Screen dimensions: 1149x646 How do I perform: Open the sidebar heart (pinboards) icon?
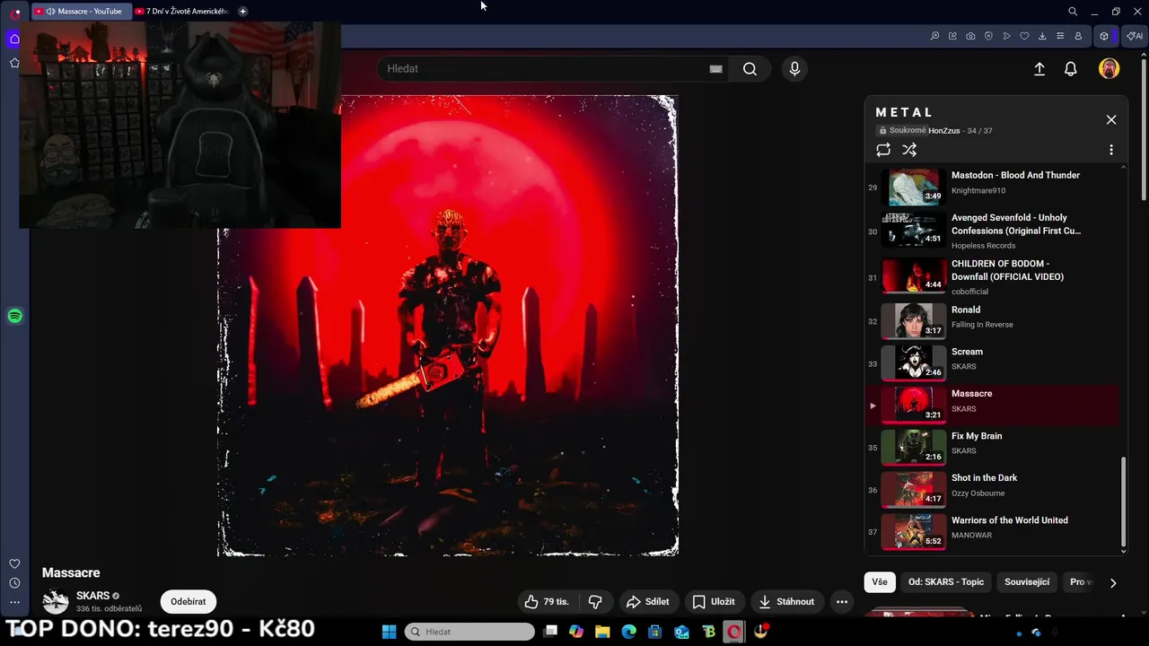(x=14, y=563)
